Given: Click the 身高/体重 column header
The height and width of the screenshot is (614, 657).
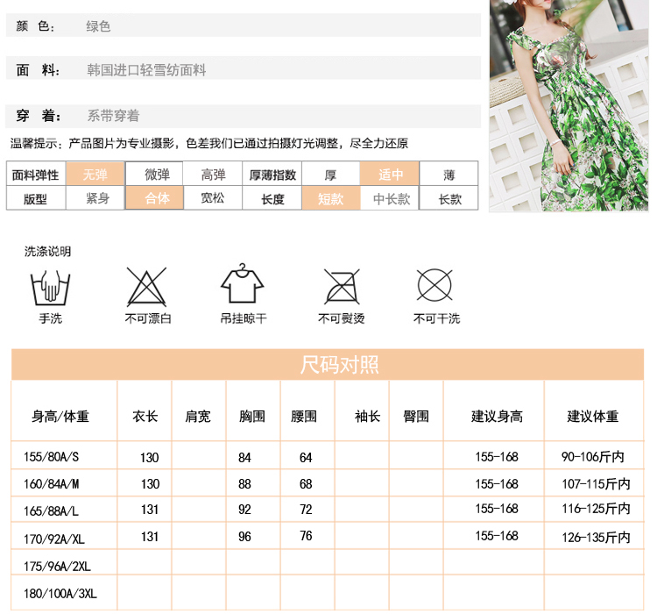Looking at the screenshot, I should [64, 411].
